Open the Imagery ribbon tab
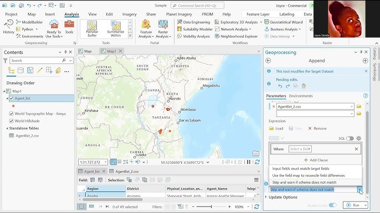380x213 pixels. [x=130, y=14]
